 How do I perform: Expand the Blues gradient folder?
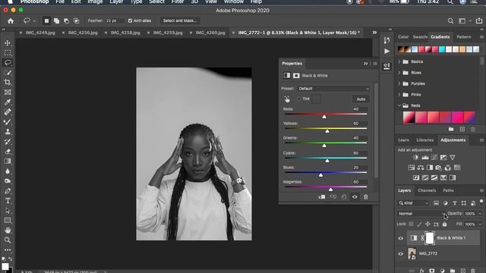pos(399,73)
